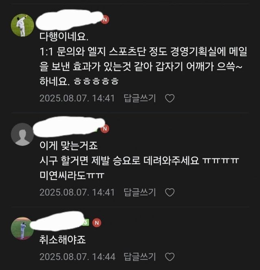This screenshot has height=270, width=260.
Task: Click the blurred username above '다행이네요'
Action: (69, 19)
